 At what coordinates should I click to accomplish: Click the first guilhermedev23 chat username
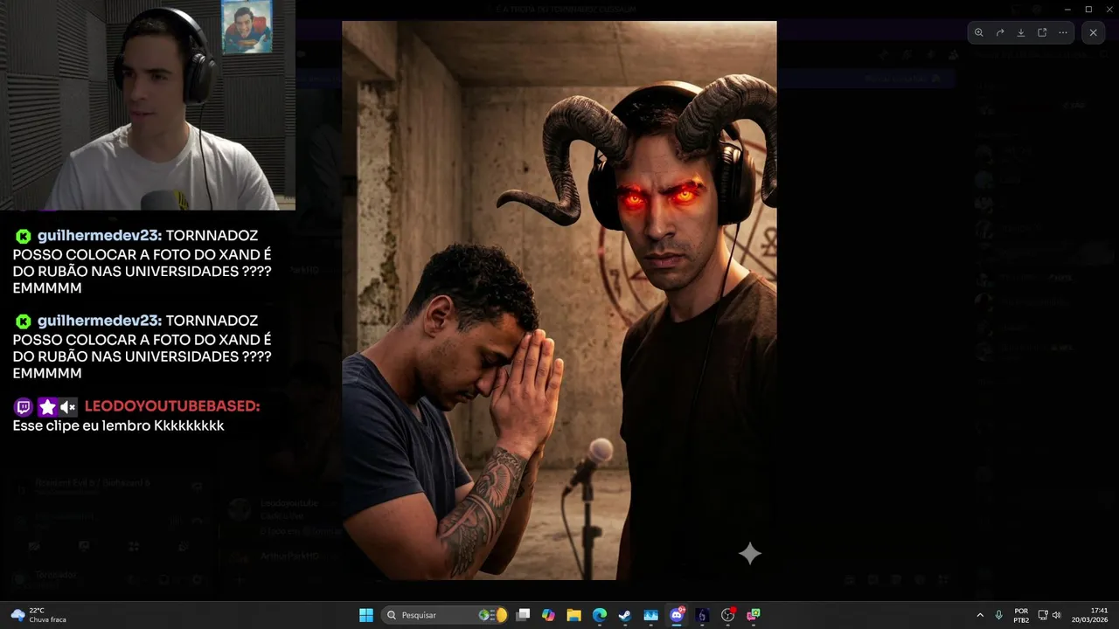coord(99,236)
